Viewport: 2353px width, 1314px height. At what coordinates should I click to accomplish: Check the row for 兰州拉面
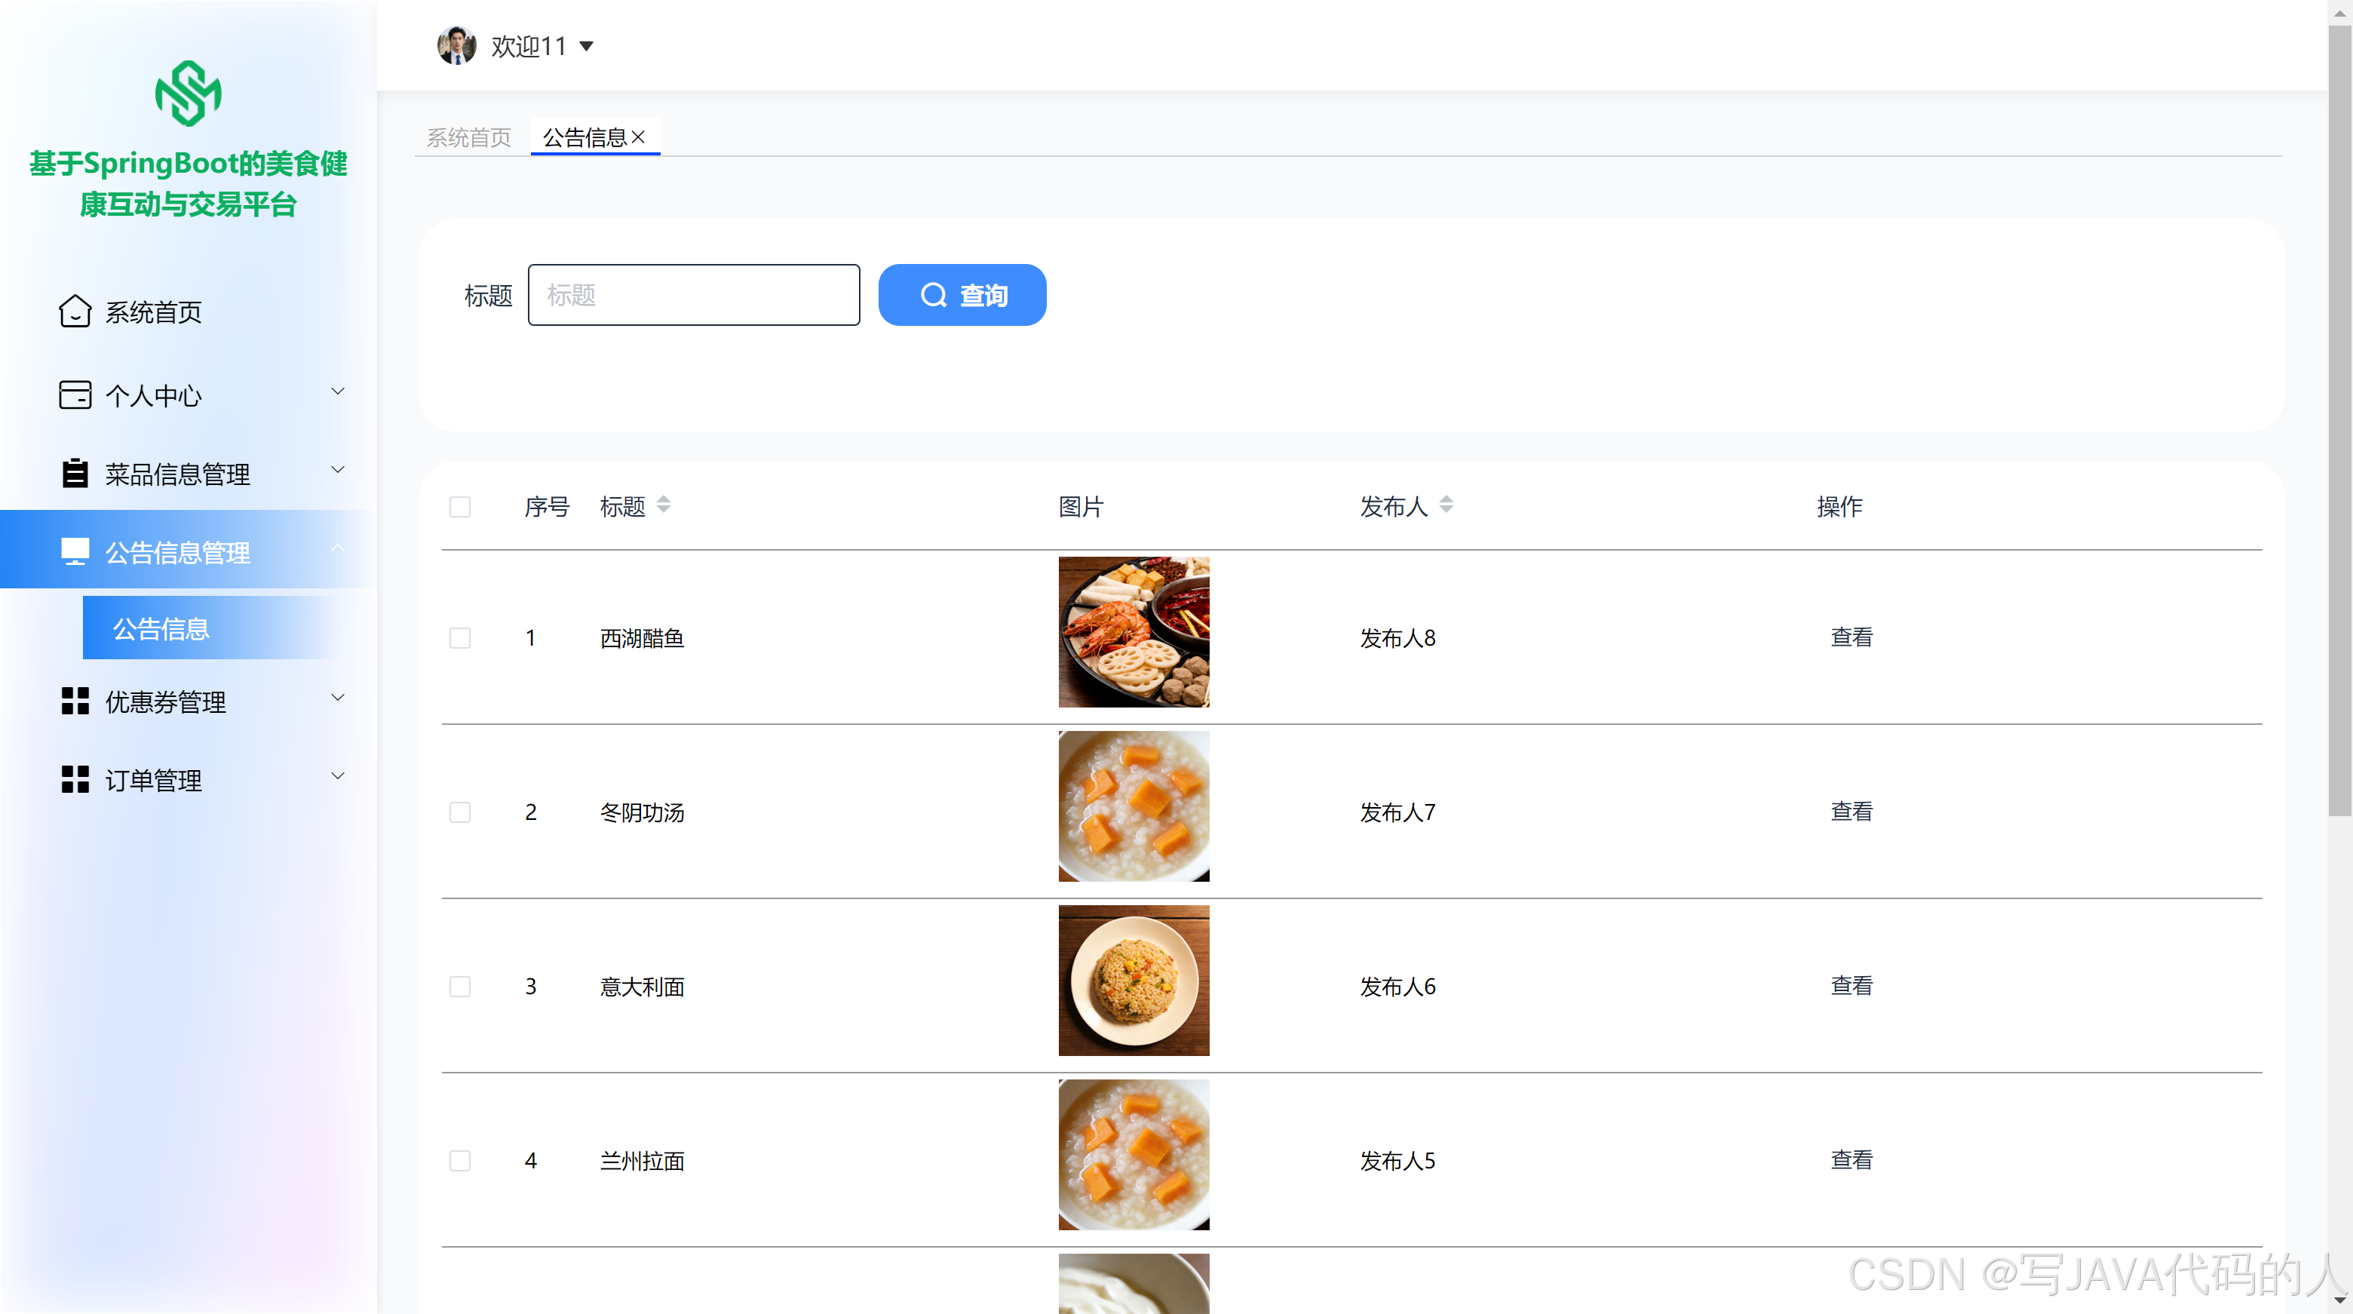(460, 1162)
